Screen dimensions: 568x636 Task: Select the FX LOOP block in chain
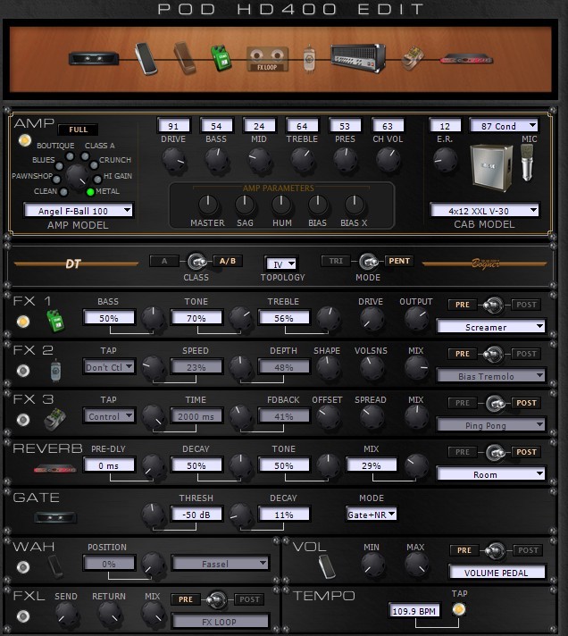click(x=267, y=59)
